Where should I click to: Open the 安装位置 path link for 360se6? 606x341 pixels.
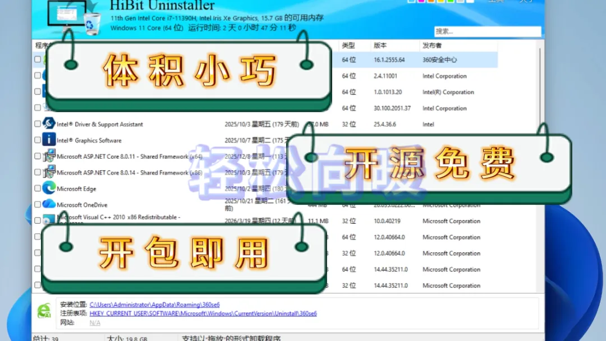[x=155, y=305]
